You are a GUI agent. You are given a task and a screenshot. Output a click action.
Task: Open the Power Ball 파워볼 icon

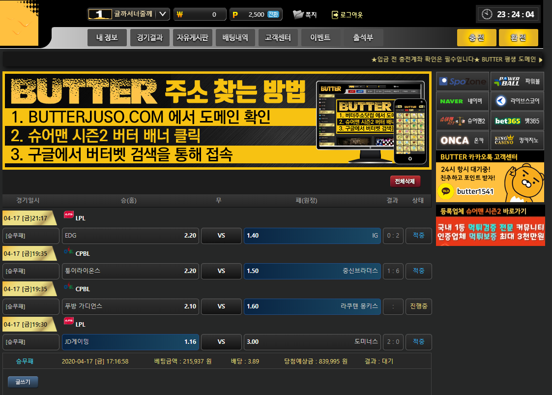pyautogui.click(x=517, y=82)
